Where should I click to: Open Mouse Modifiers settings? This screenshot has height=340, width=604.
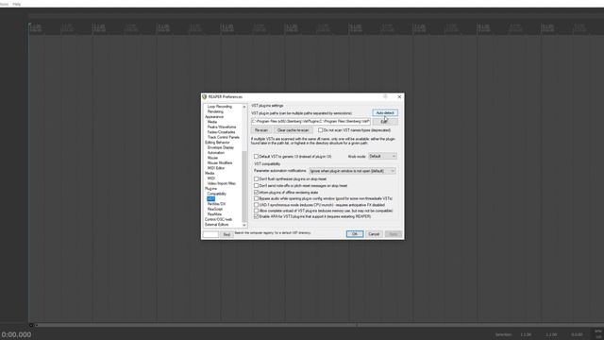coord(220,163)
